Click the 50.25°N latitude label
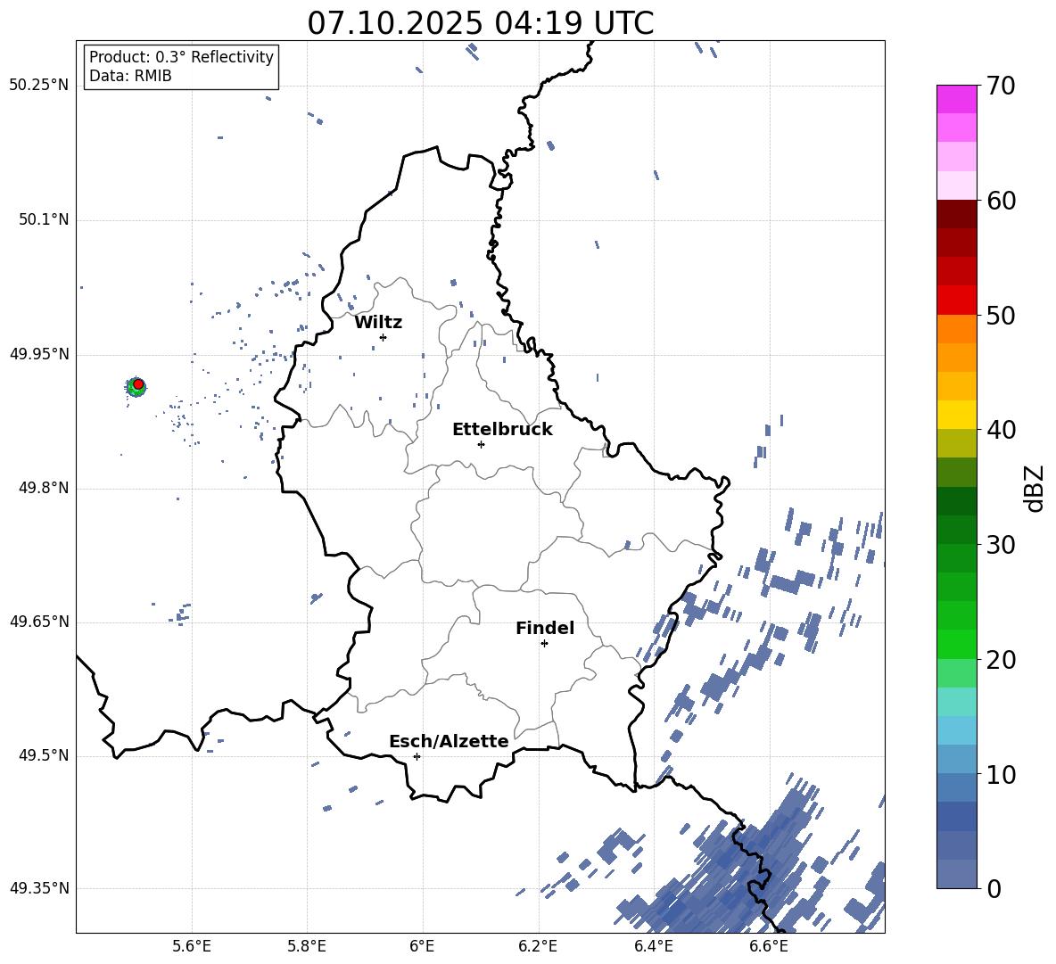 [x=39, y=86]
